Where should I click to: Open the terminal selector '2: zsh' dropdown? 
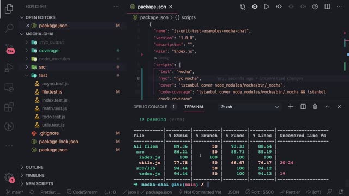point(250,107)
